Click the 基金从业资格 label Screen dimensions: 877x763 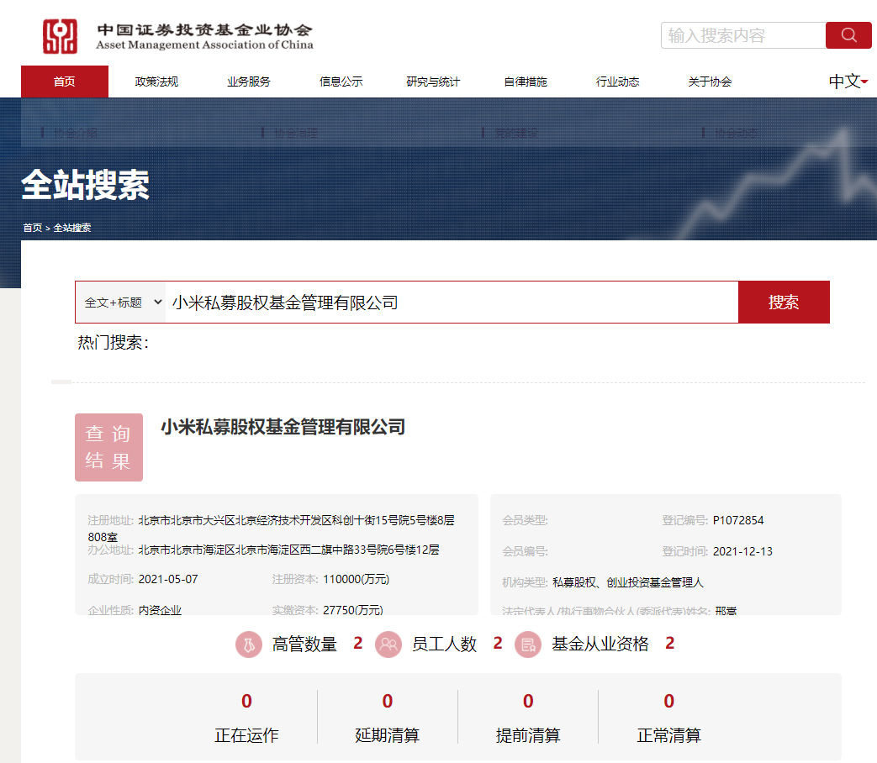click(x=600, y=644)
